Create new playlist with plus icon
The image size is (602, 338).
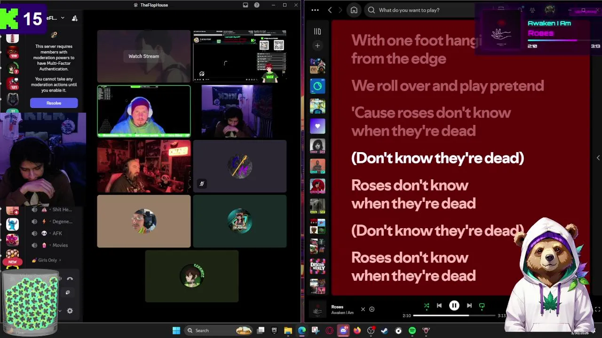(317, 46)
